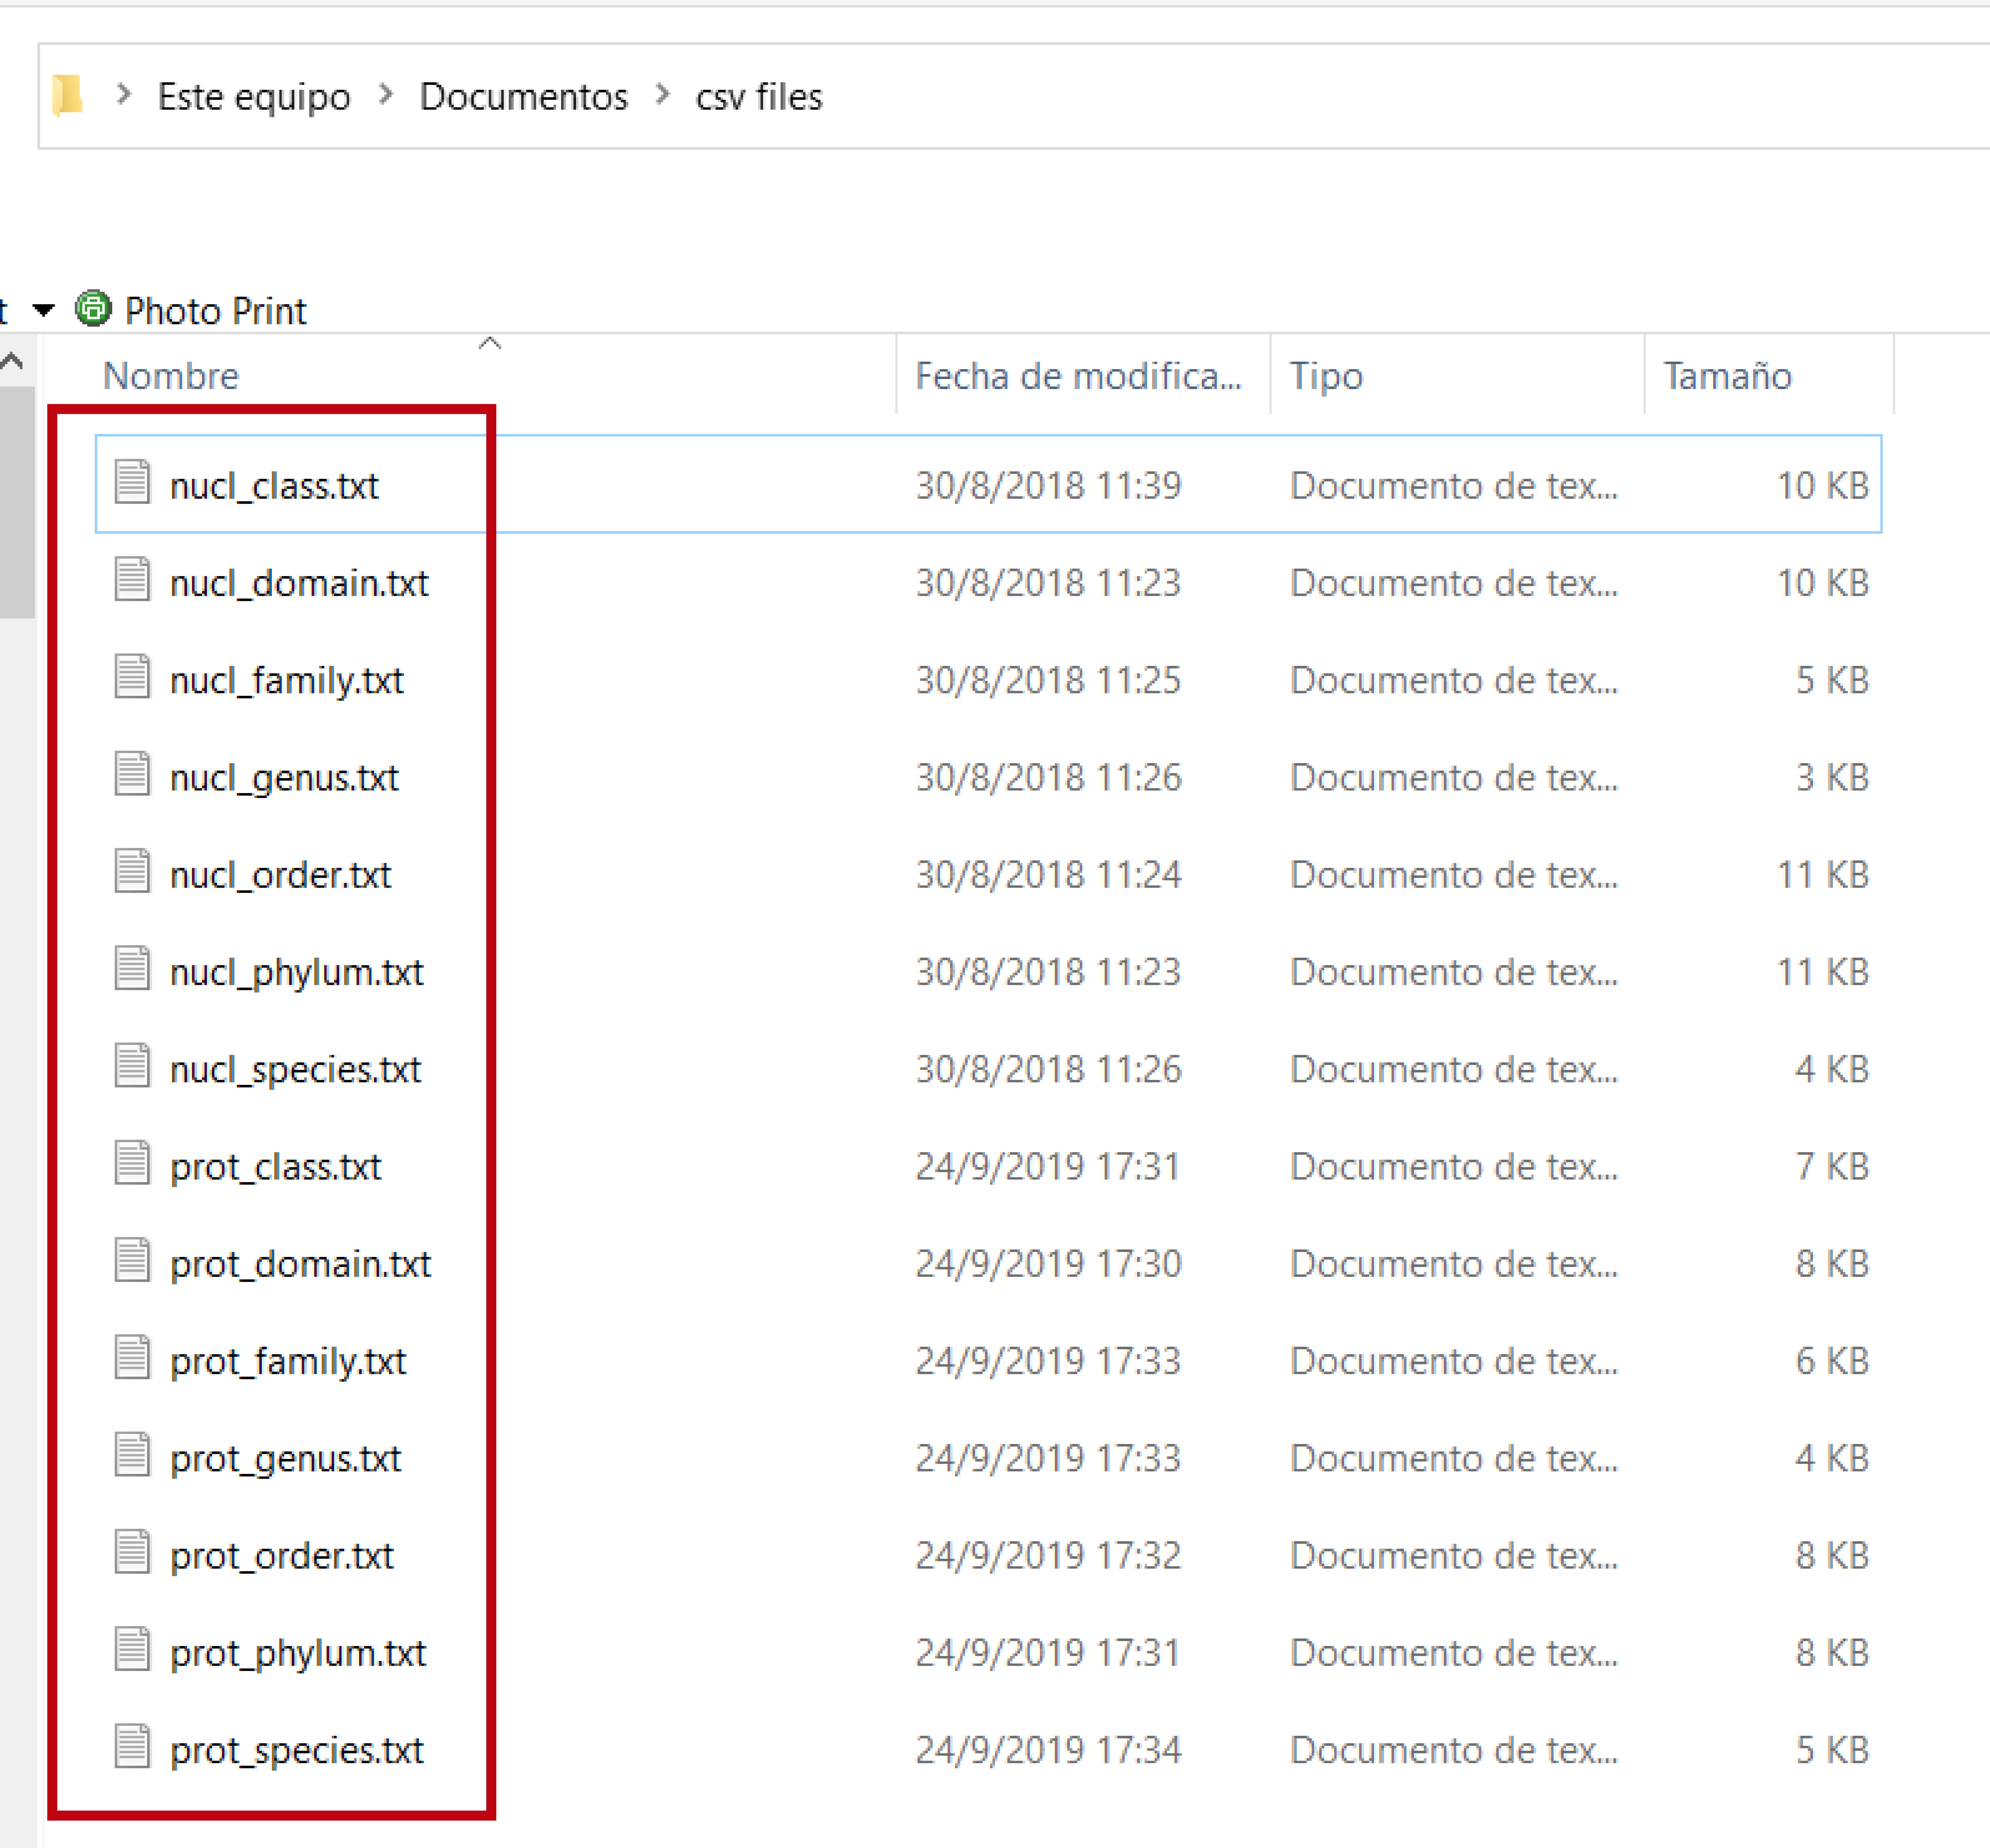Click the Tipo cell of nucl_species.txt row
This screenshot has width=1990, height=1848.
[x=1454, y=1070]
